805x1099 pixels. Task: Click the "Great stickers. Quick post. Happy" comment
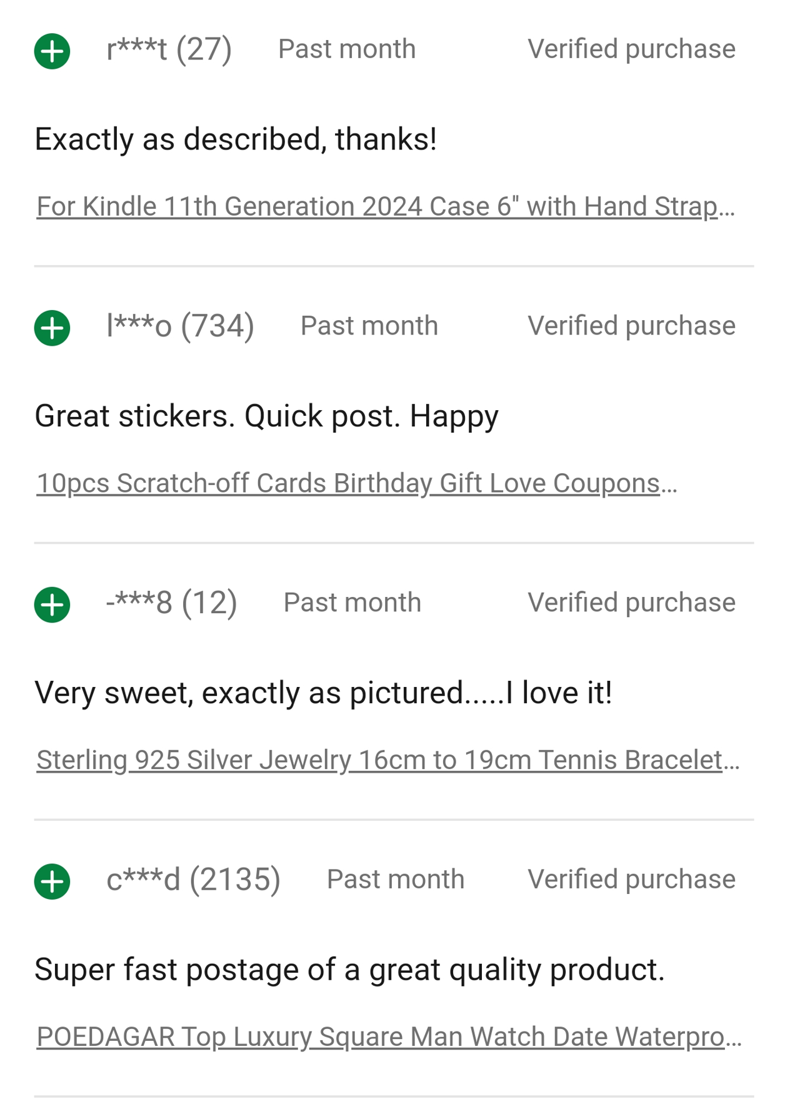266,416
